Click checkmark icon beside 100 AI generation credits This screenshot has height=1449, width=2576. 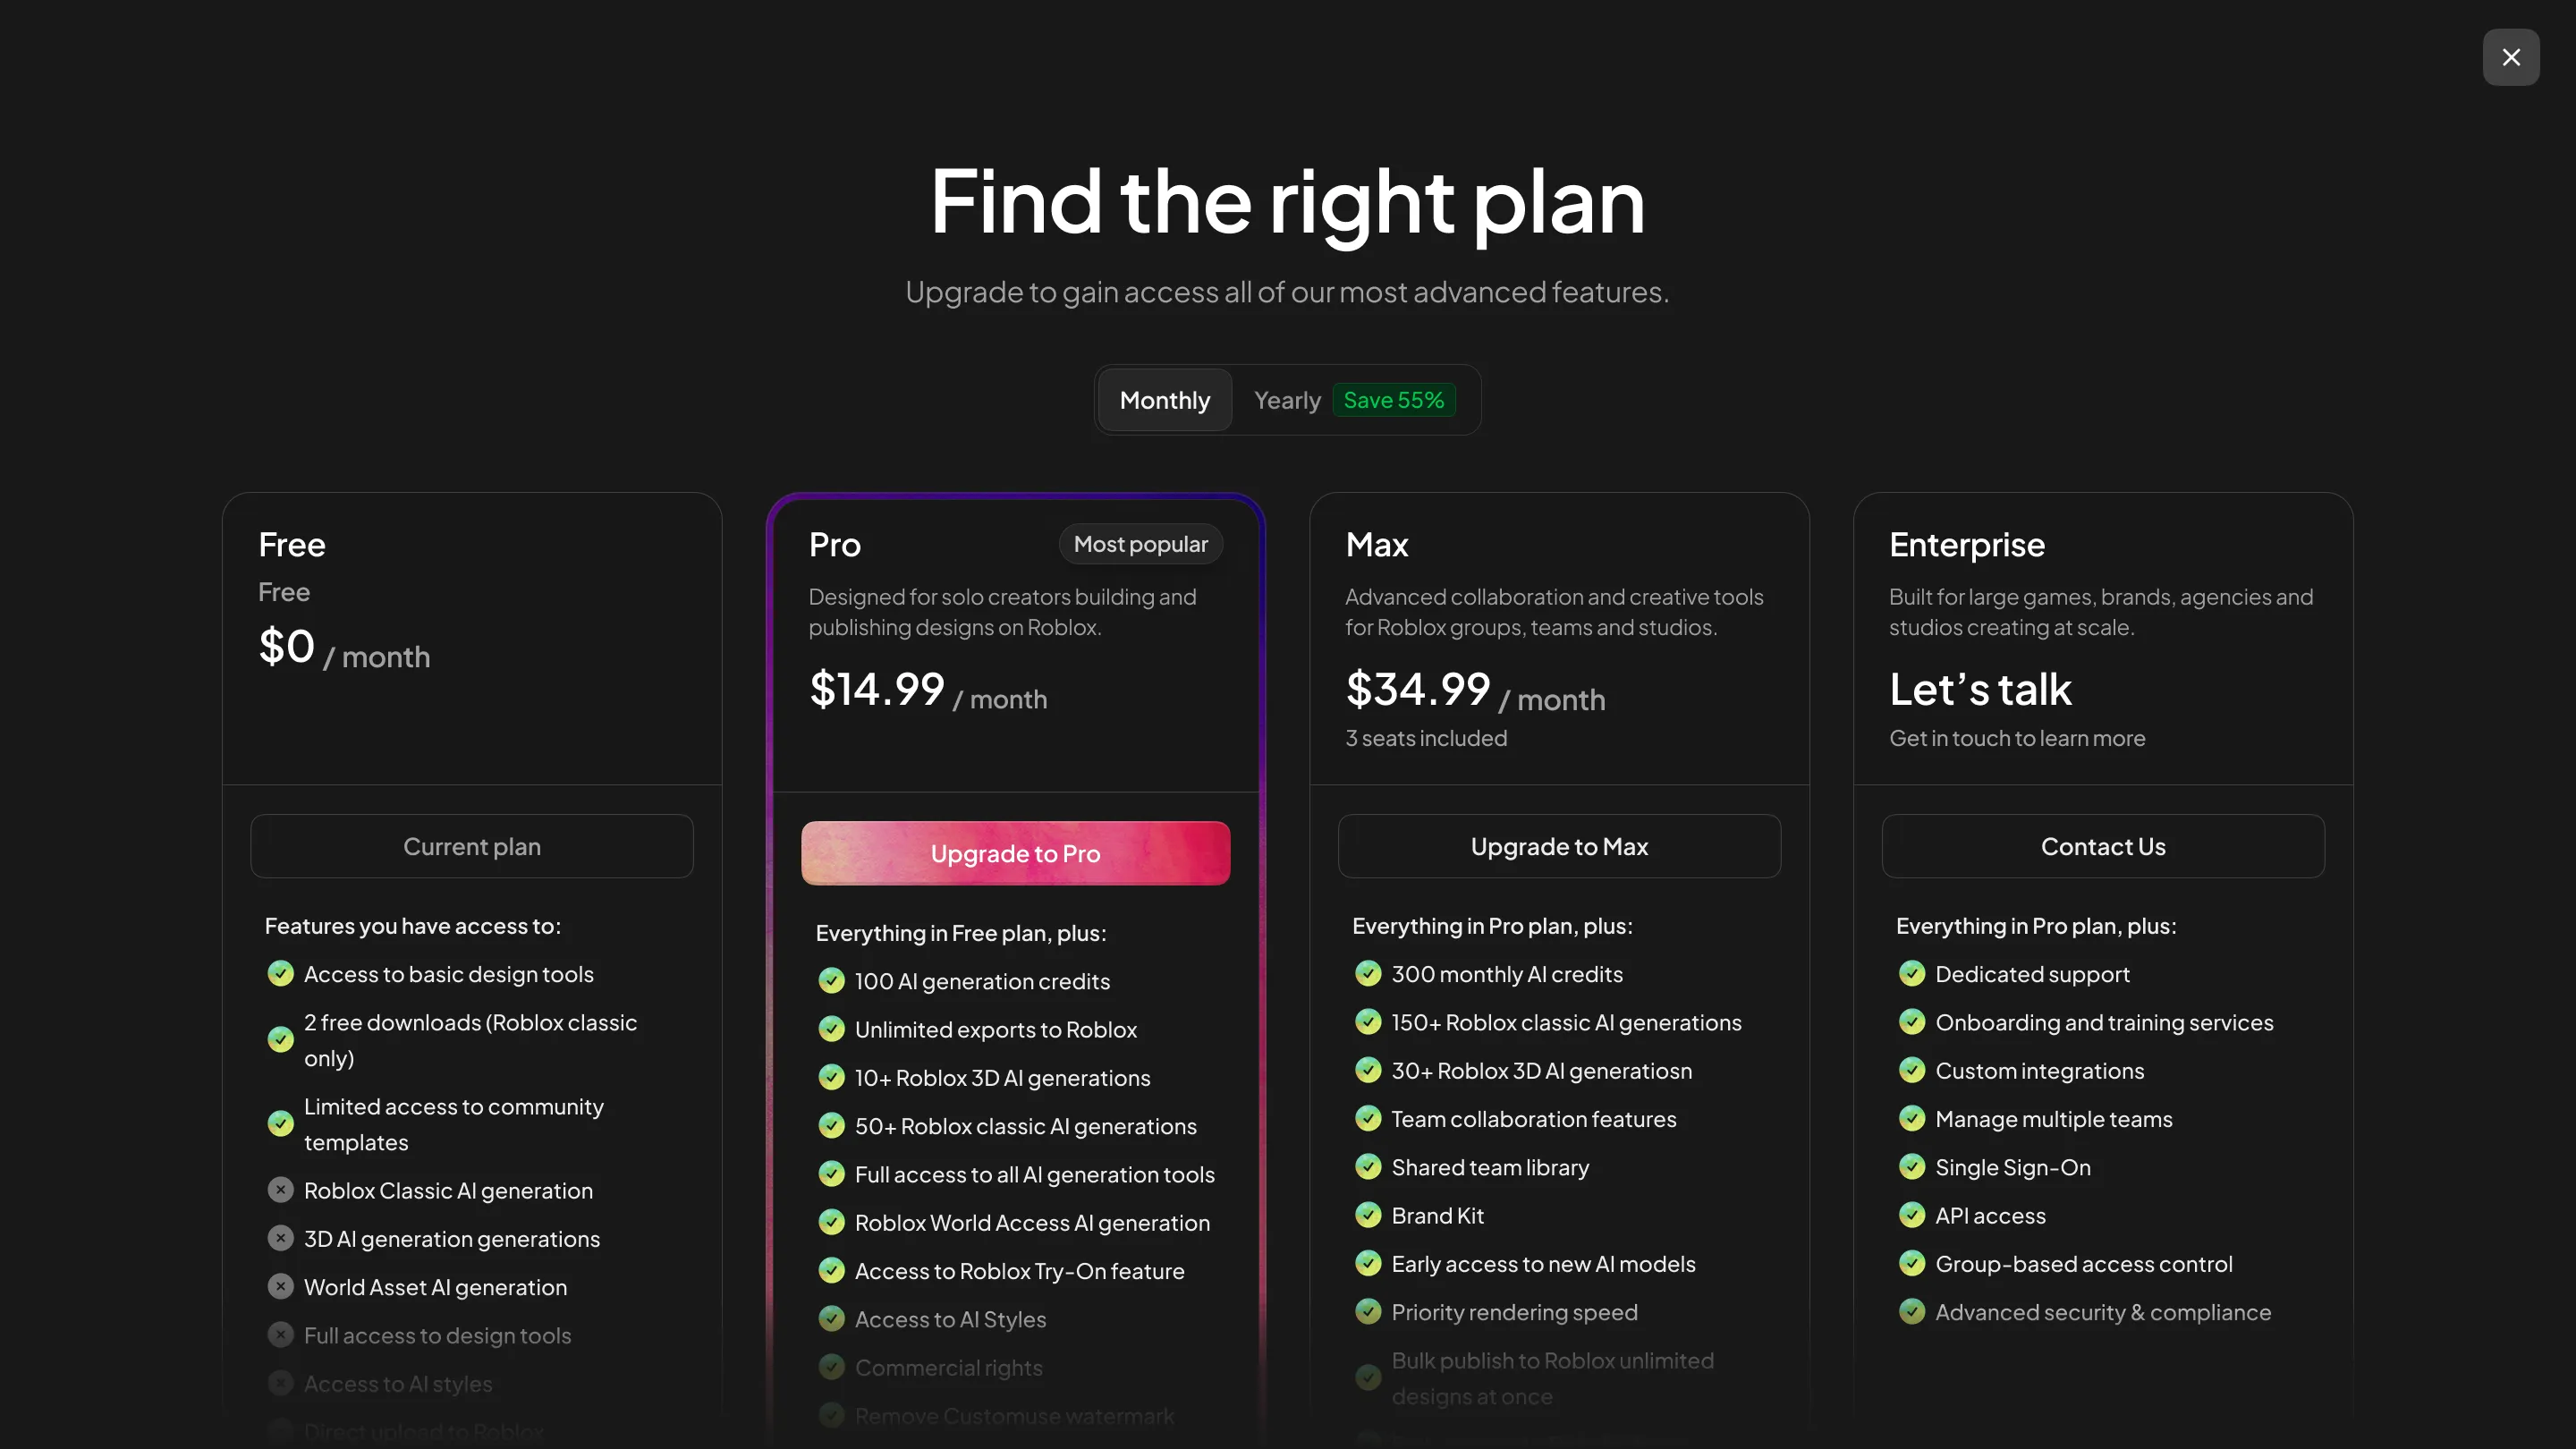click(832, 981)
